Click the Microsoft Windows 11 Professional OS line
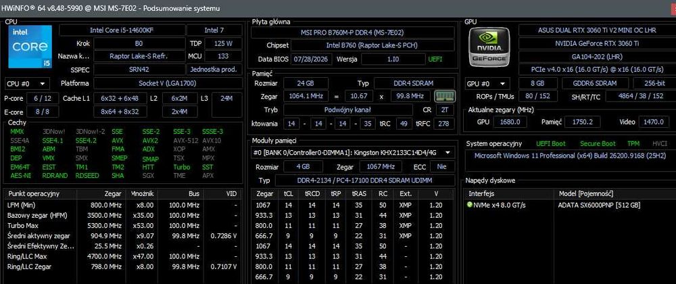The height and width of the screenshot is (284, 676). pyautogui.click(x=571, y=156)
